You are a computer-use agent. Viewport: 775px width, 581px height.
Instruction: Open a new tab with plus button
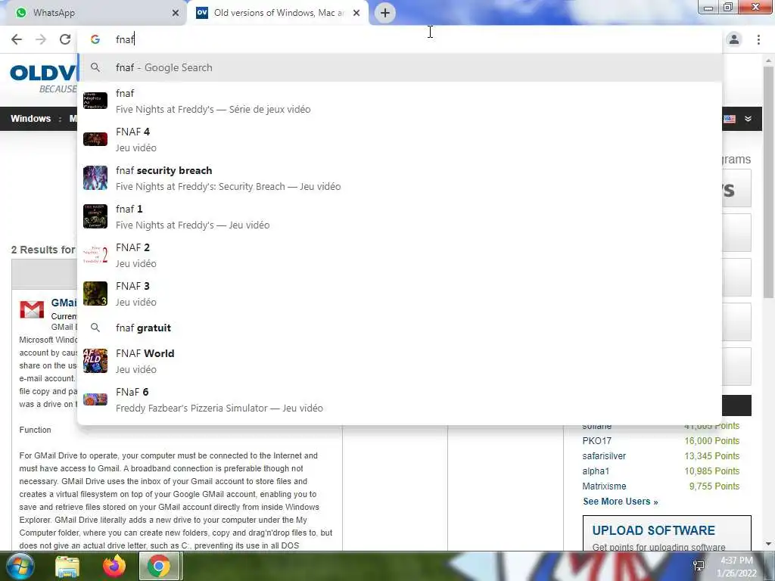tap(385, 13)
